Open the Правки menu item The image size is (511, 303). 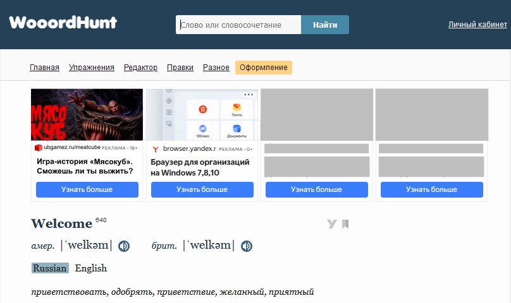180,68
